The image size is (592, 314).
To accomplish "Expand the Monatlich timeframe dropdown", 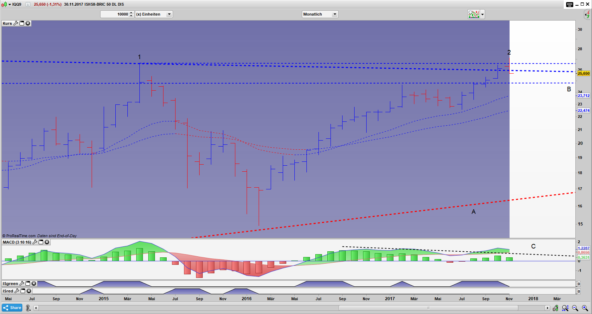I will (334, 14).
